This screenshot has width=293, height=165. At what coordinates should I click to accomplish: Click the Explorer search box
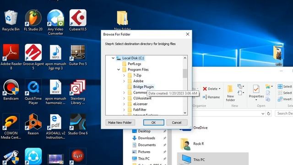coord(284,113)
